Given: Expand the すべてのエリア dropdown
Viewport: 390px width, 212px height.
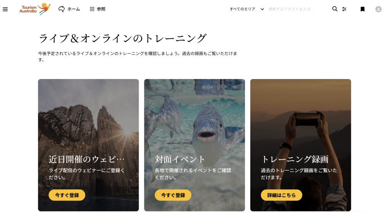Looking at the screenshot, I should pyautogui.click(x=246, y=9).
